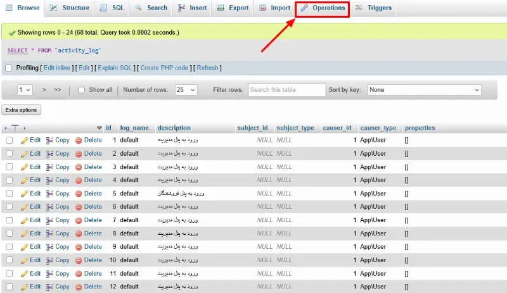The width and height of the screenshot is (507, 293).
Task: Click Delete icon for row 9
Action: coord(79,247)
